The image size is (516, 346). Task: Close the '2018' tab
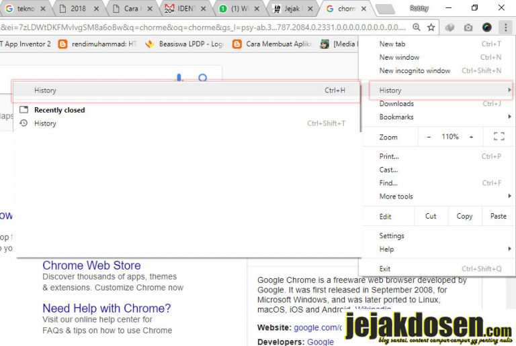coord(97,9)
